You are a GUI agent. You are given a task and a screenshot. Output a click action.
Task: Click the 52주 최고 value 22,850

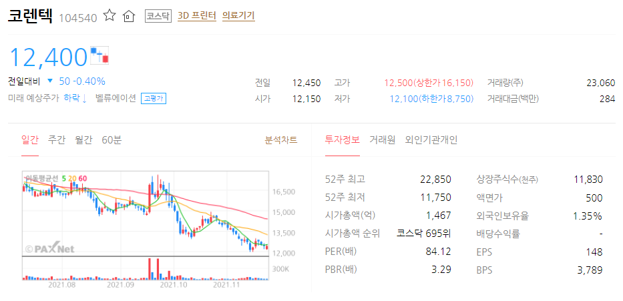point(436,180)
